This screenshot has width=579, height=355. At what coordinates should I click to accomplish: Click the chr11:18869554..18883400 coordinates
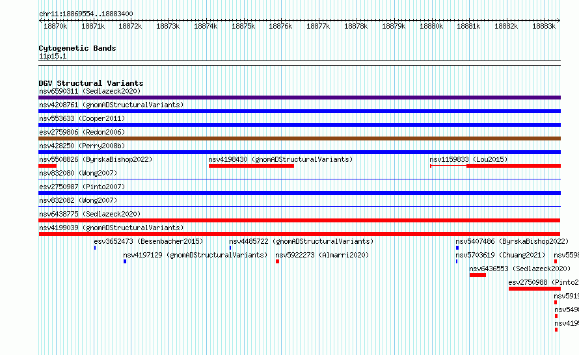coord(86,14)
